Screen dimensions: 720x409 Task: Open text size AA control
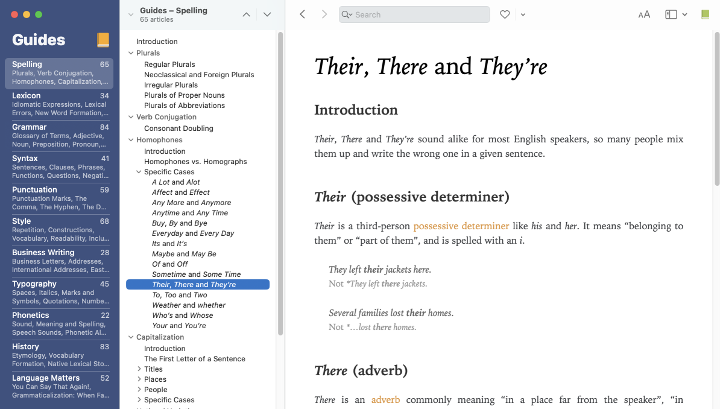644,14
